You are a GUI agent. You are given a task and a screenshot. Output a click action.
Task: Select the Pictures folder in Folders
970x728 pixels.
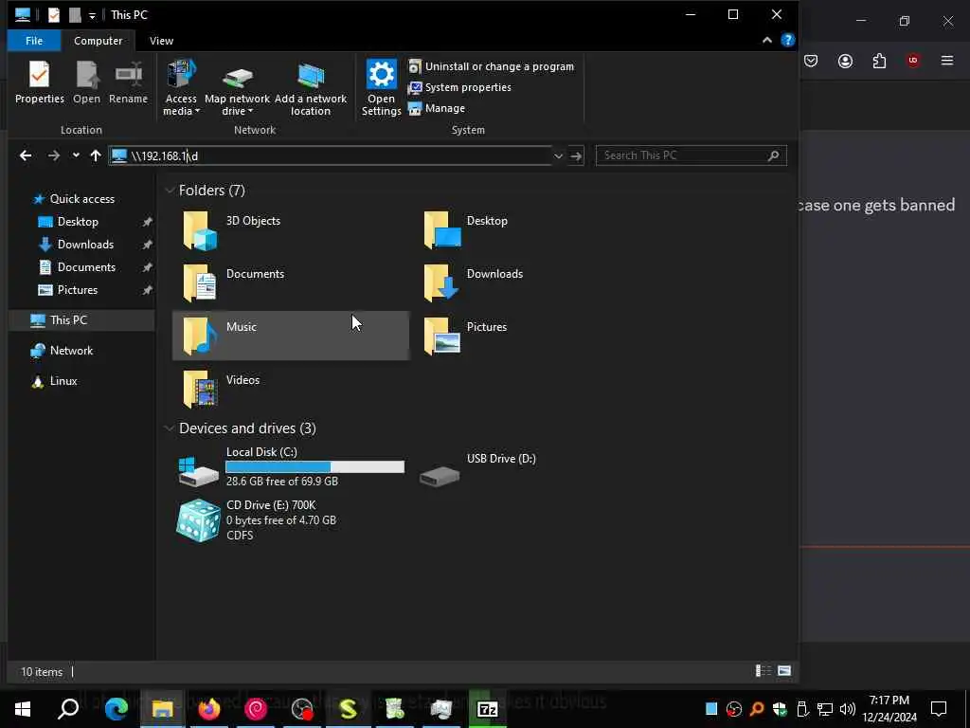[530, 336]
